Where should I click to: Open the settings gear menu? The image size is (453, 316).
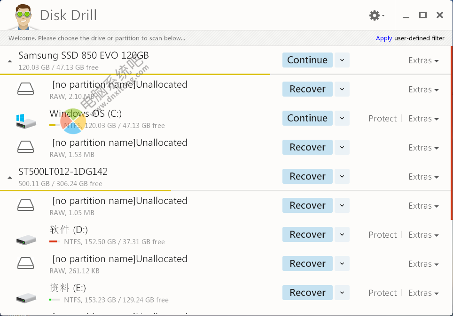(376, 15)
